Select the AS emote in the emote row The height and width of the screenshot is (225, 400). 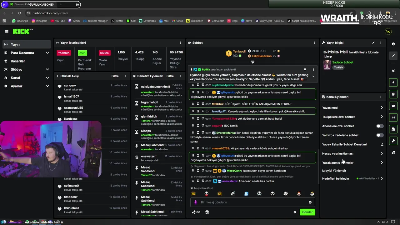tap(193, 194)
